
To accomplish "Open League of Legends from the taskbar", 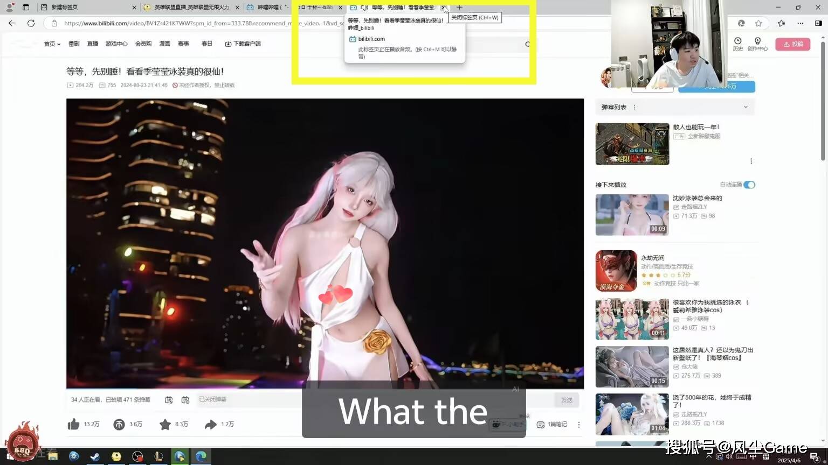I will (158, 456).
